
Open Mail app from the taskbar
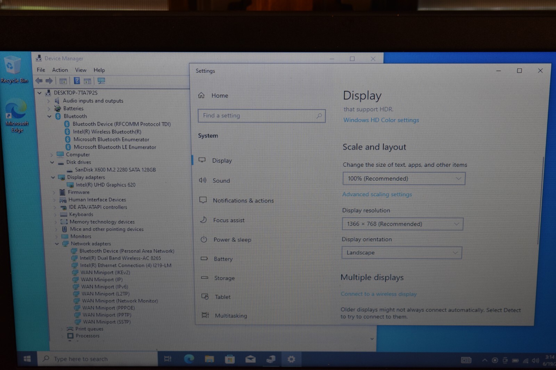point(250,359)
